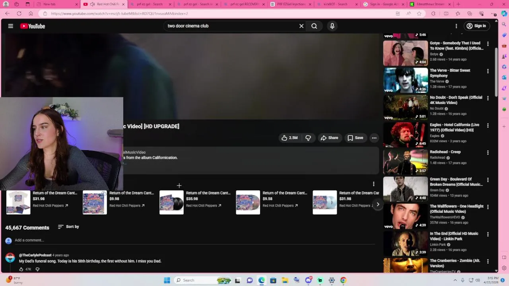Open options for Radiohead - Creep
Screen dimensions: 509x286
click(488, 153)
